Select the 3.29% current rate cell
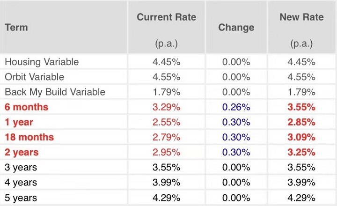This screenshot has width=337, height=206. click(166, 107)
